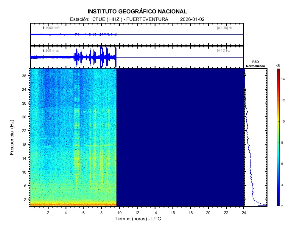This screenshot has height=229, width=305.
Task: Click the Tiempo (horas) - UTC axis label
Action: click(138, 219)
